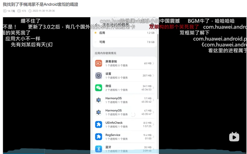Click the Settings gear app icon
Screen dimensions: 247x154
(98, 75)
